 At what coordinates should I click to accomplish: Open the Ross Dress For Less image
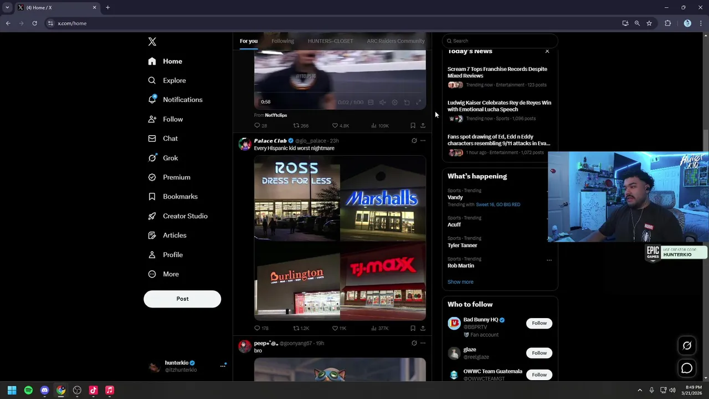pyautogui.click(x=297, y=198)
